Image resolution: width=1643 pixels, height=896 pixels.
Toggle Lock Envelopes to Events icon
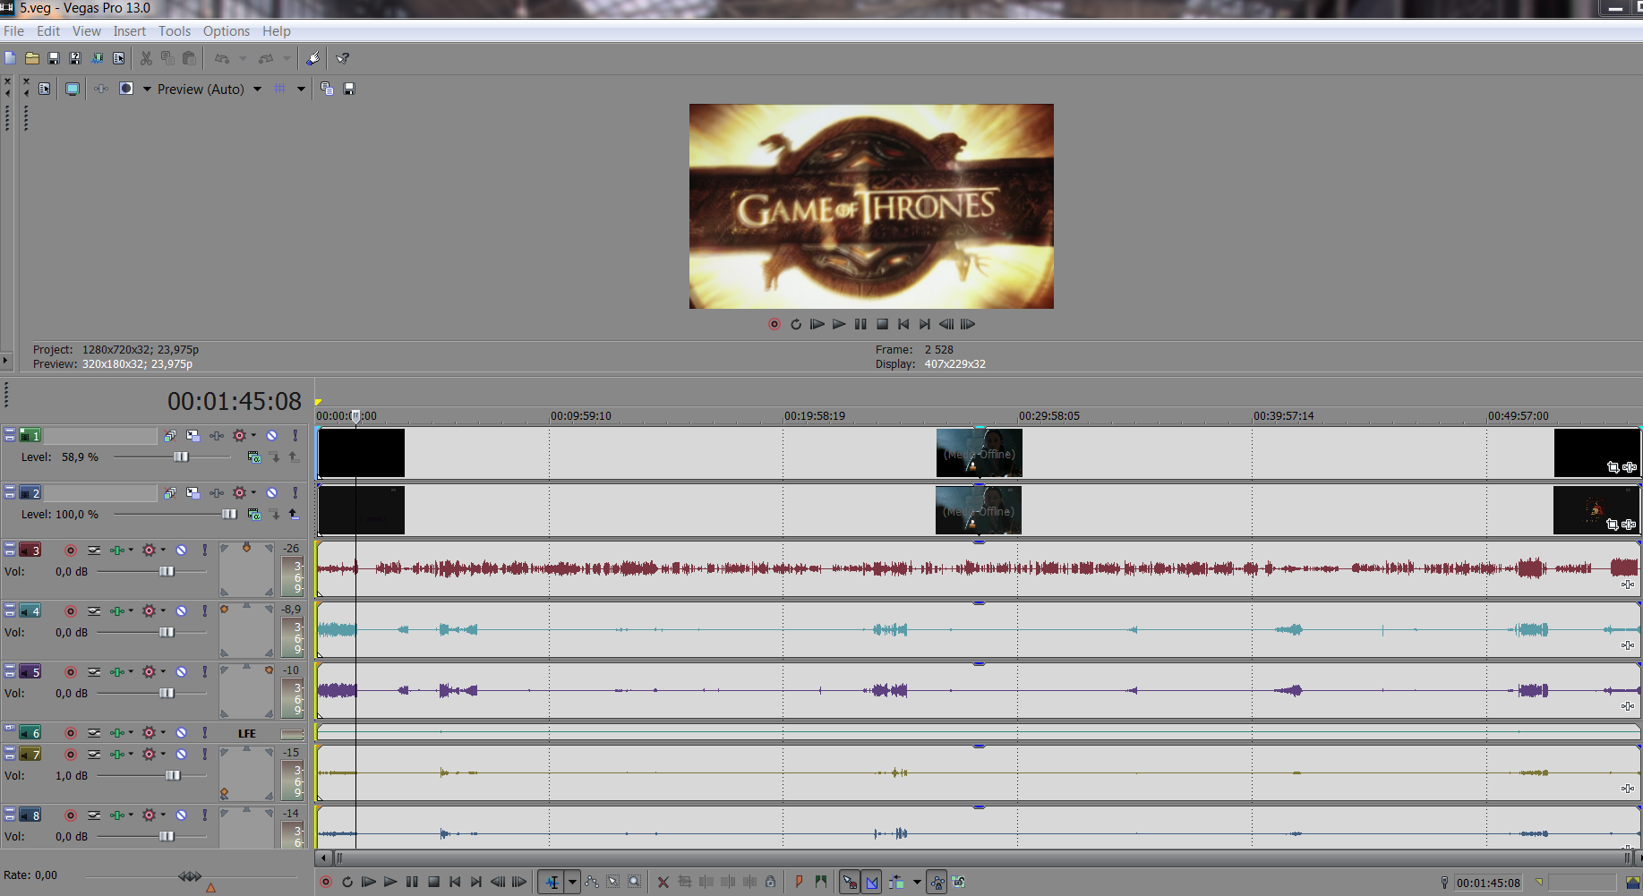click(x=937, y=882)
